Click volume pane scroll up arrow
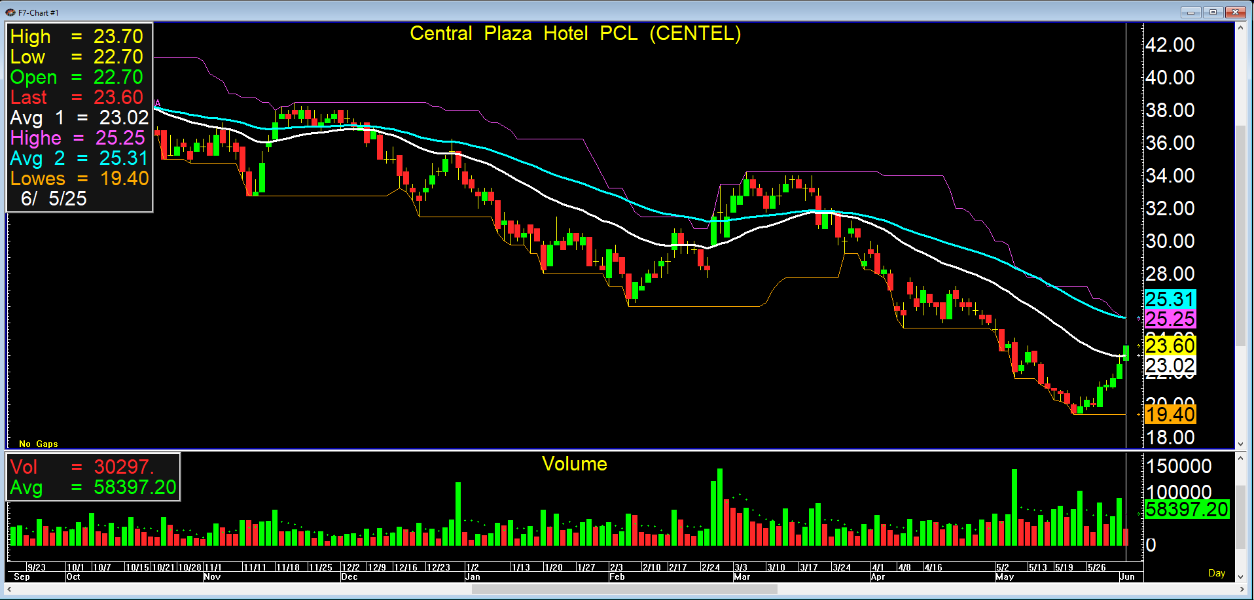Screen dimensions: 1254x600 click(x=1240, y=458)
